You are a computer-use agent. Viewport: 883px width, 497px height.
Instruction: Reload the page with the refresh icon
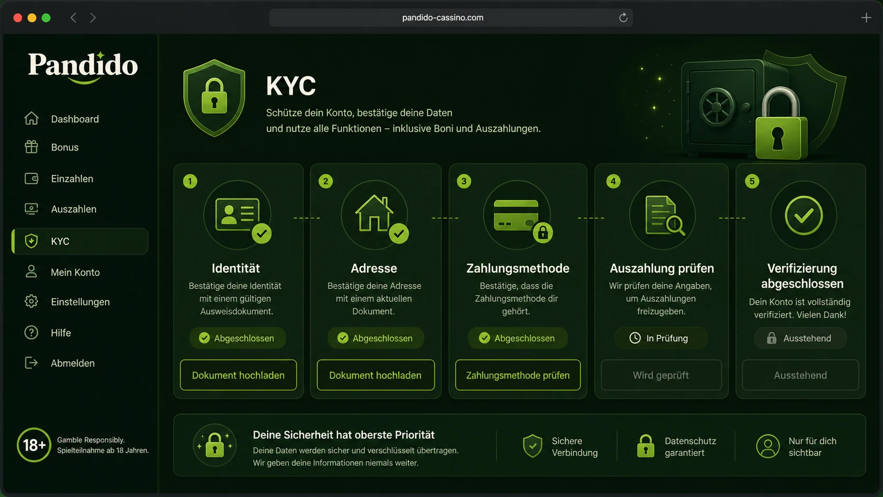623,17
